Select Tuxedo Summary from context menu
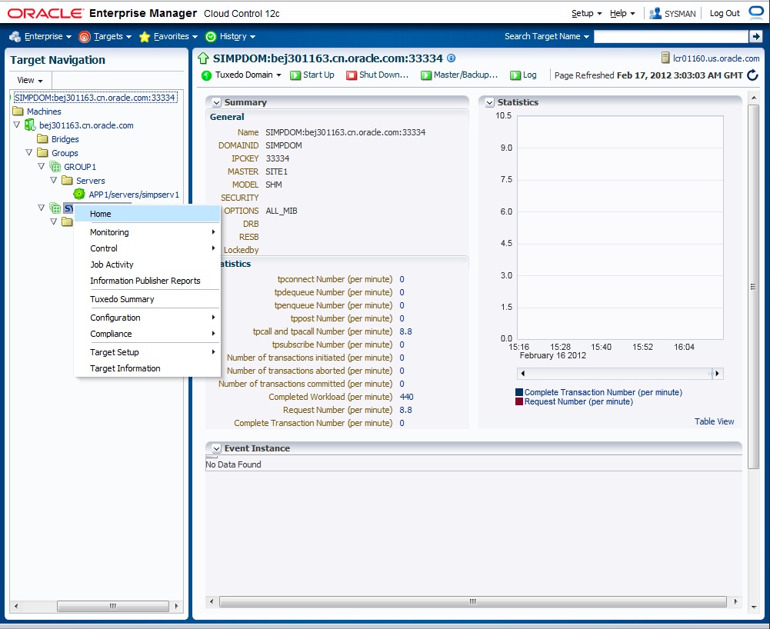 click(122, 299)
